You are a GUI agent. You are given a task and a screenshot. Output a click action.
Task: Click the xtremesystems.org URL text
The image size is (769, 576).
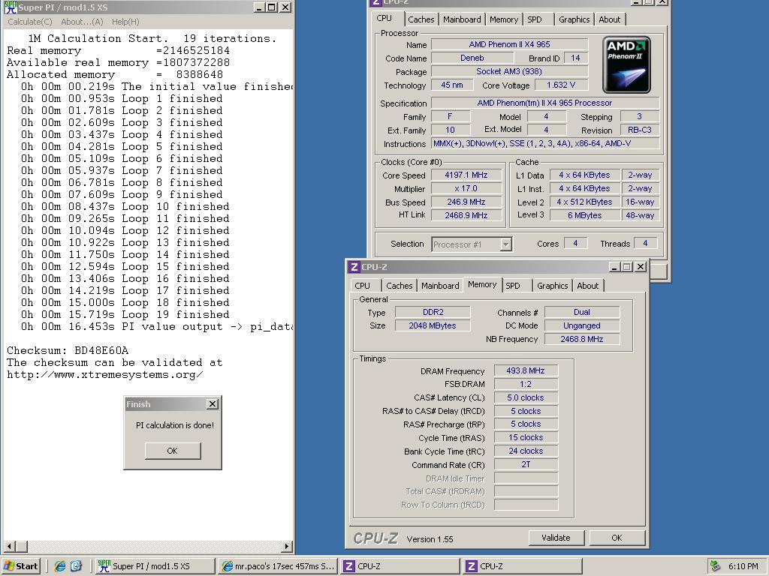tap(105, 375)
